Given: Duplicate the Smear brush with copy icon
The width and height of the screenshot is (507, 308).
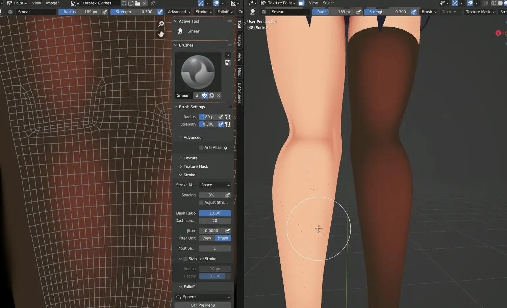Looking at the screenshot, I should (211, 95).
